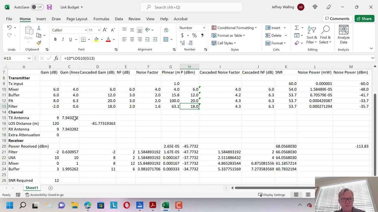Open Windows Start menu
378x212 pixels.
pyautogui.click(x=10, y=205)
